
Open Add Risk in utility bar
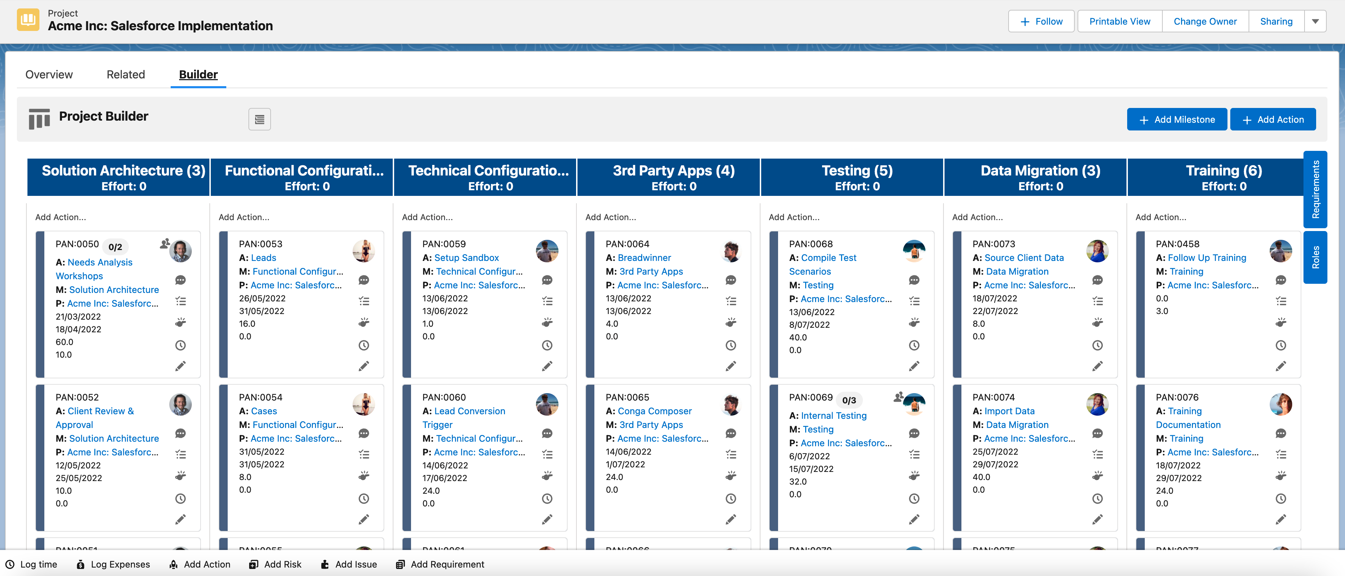pos(275,564)
